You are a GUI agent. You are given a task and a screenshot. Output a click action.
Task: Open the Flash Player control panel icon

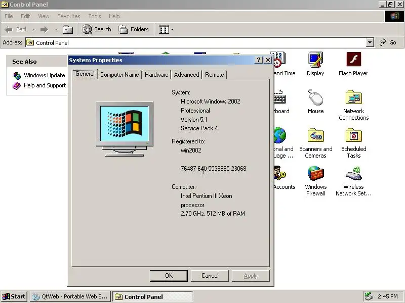(x=353, y=64)
